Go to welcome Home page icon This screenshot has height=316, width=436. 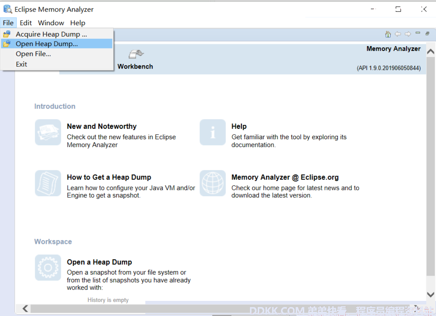pos(388,34)
